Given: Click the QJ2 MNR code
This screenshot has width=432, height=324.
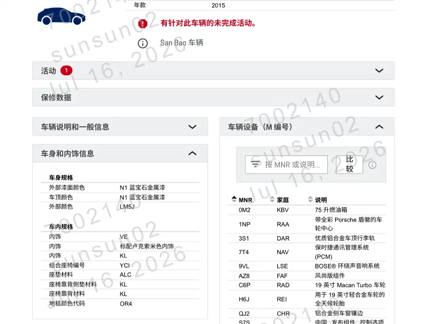Looking at the screenshot, I should pos(244,314).
